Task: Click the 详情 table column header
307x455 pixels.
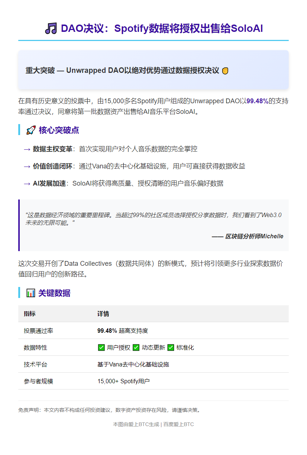Action: (103, 314)
